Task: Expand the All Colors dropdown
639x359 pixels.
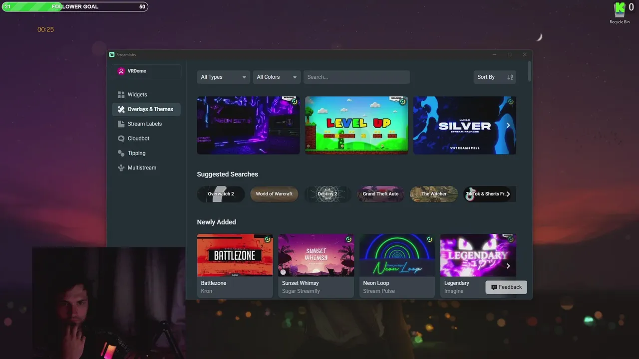Action: (277, 77)
